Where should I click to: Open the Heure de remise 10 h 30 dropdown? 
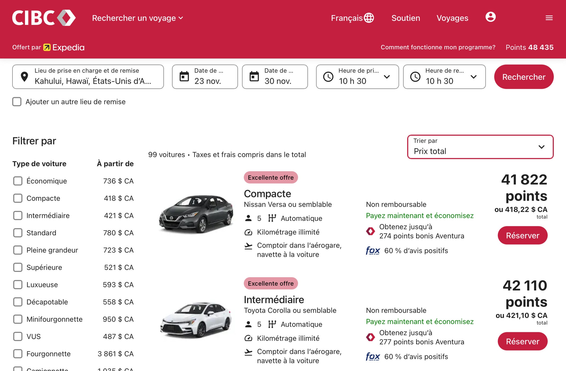click(x=444, y=77)
